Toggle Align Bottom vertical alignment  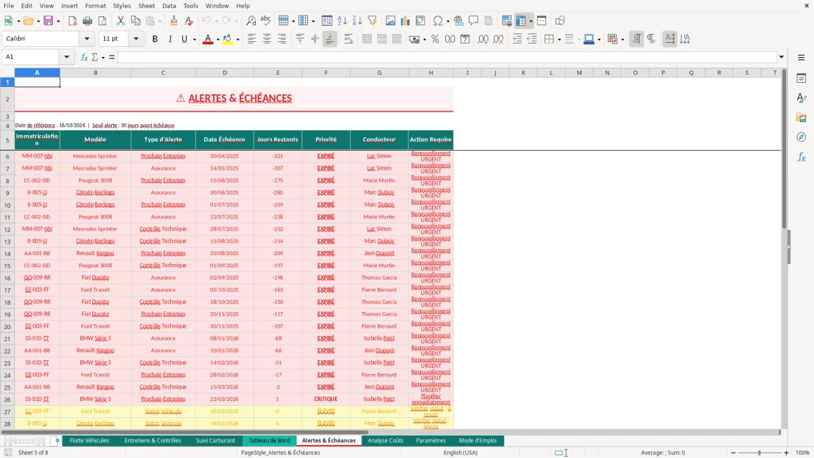(x=330, y=39)
